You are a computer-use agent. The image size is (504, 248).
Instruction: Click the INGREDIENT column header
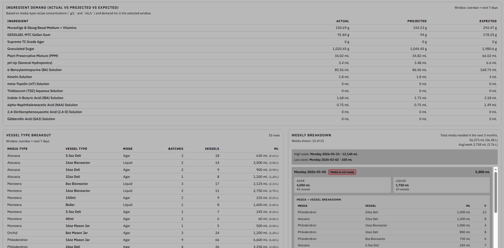pos(18,21)
